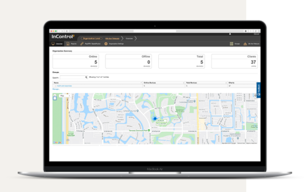Open the blue Feedback side tab
This screenshot has height=192, width=304.
[x=258, y=90]
